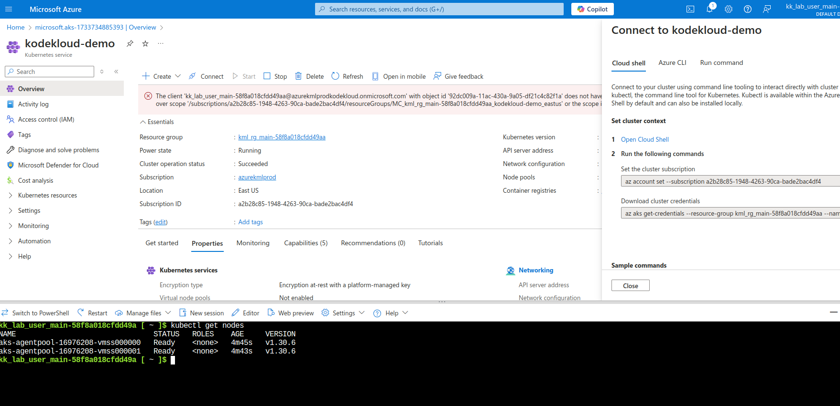Click the Web preview icon in Cloud Shell
The image size is (840, 406).
click(271, 313)
